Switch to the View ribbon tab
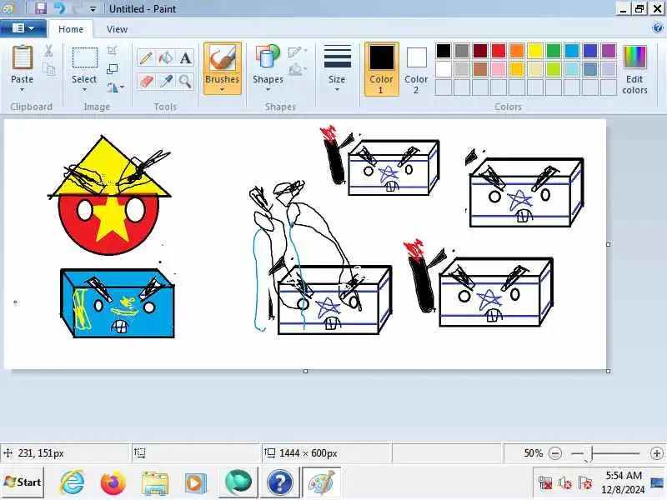The height and width of the screenshot is (500, 667). tap(117, 29)
